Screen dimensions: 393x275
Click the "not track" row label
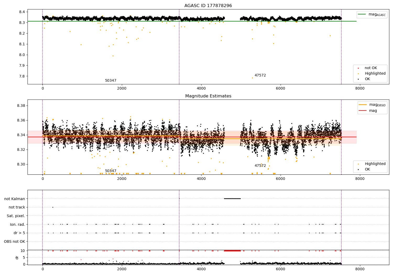[17, 207]
